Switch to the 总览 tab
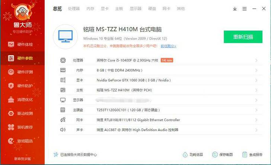This screenshot has height=165, width=271. click(x=57, y=9)
